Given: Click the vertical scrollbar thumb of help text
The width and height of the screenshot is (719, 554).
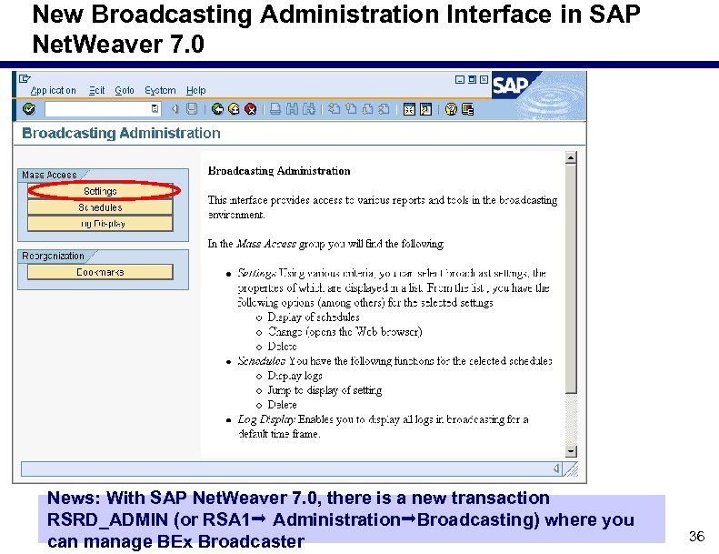Looking at the screenshot, I should pos(571,278).
